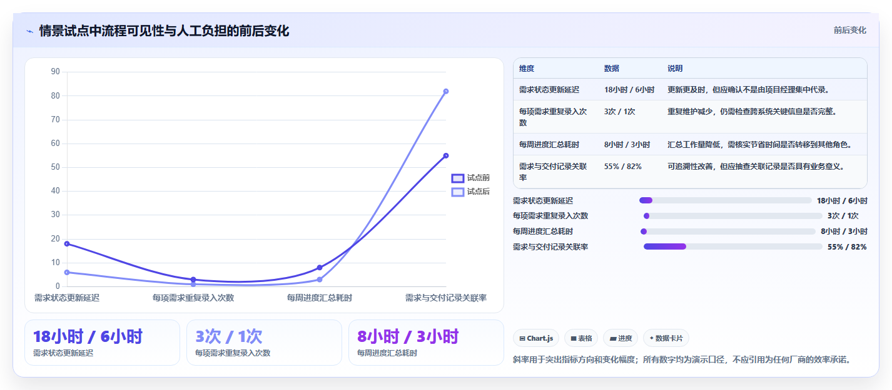Click the y-axis value 90
The height and width of the screenshot is (390, 892).
click(55, 72)
